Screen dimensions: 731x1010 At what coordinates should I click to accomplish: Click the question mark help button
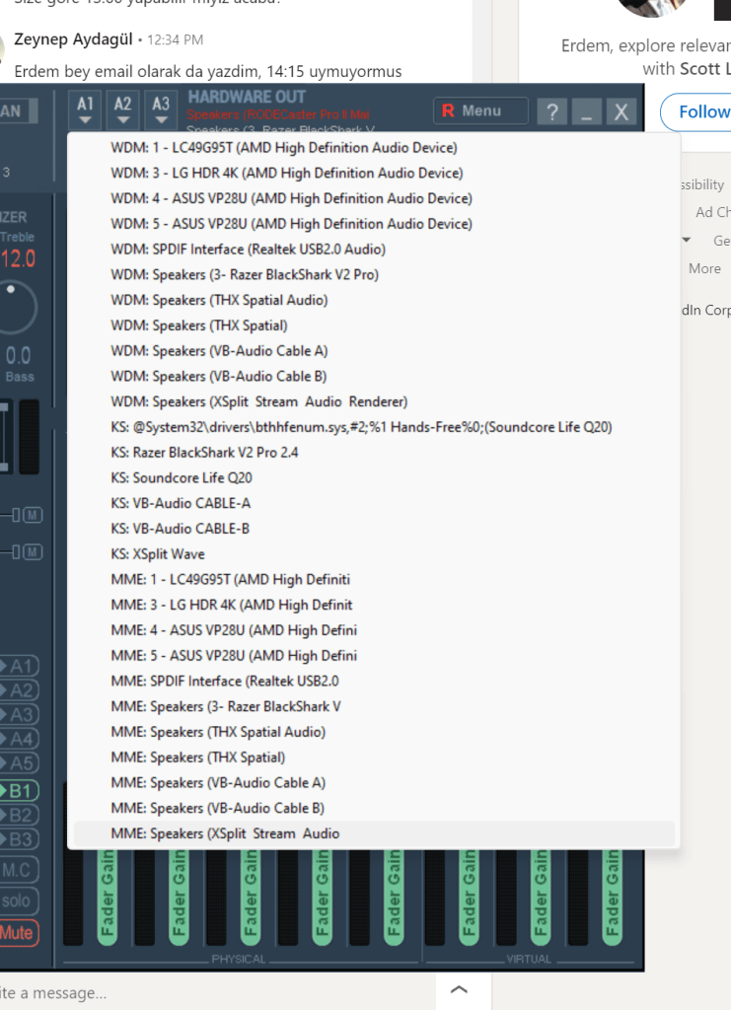click(x=552, y=112)
